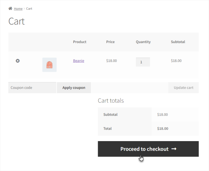The width and height of the screenshot is (209, 171).
Task: Click the arrow icon on the checkout button
Action: click(x=174, y=149)
